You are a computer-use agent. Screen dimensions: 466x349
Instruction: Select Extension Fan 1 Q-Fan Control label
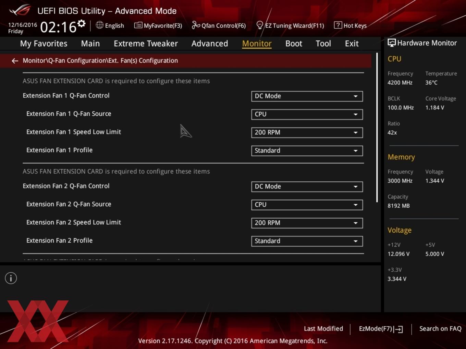pyautogui.click(x=66, y=96)
